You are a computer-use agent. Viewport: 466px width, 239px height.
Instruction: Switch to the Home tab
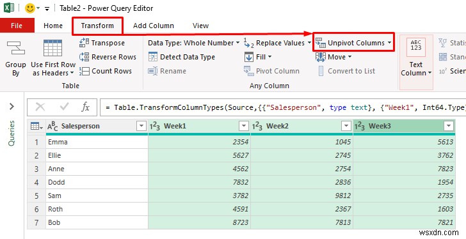tap(53, 26)
